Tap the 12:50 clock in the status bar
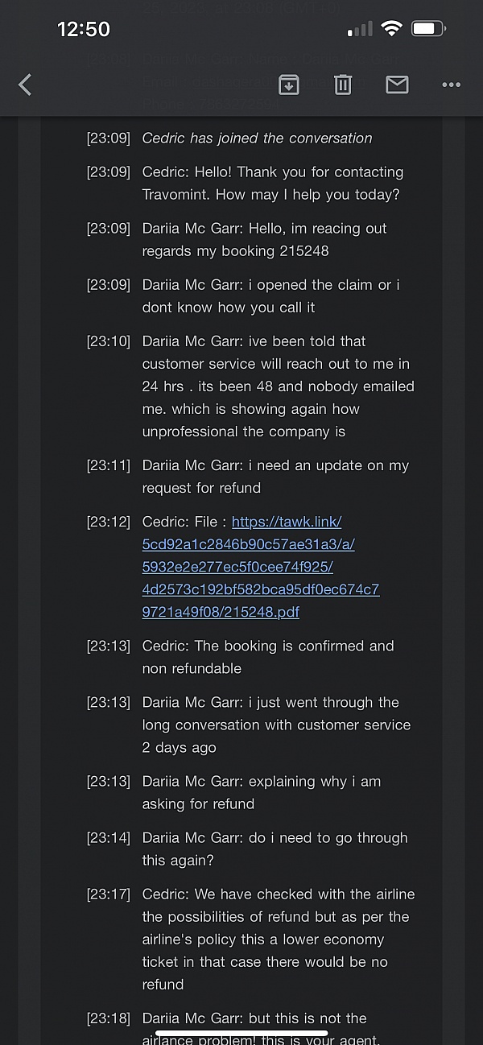483x1045 pixels. (84, 30)
